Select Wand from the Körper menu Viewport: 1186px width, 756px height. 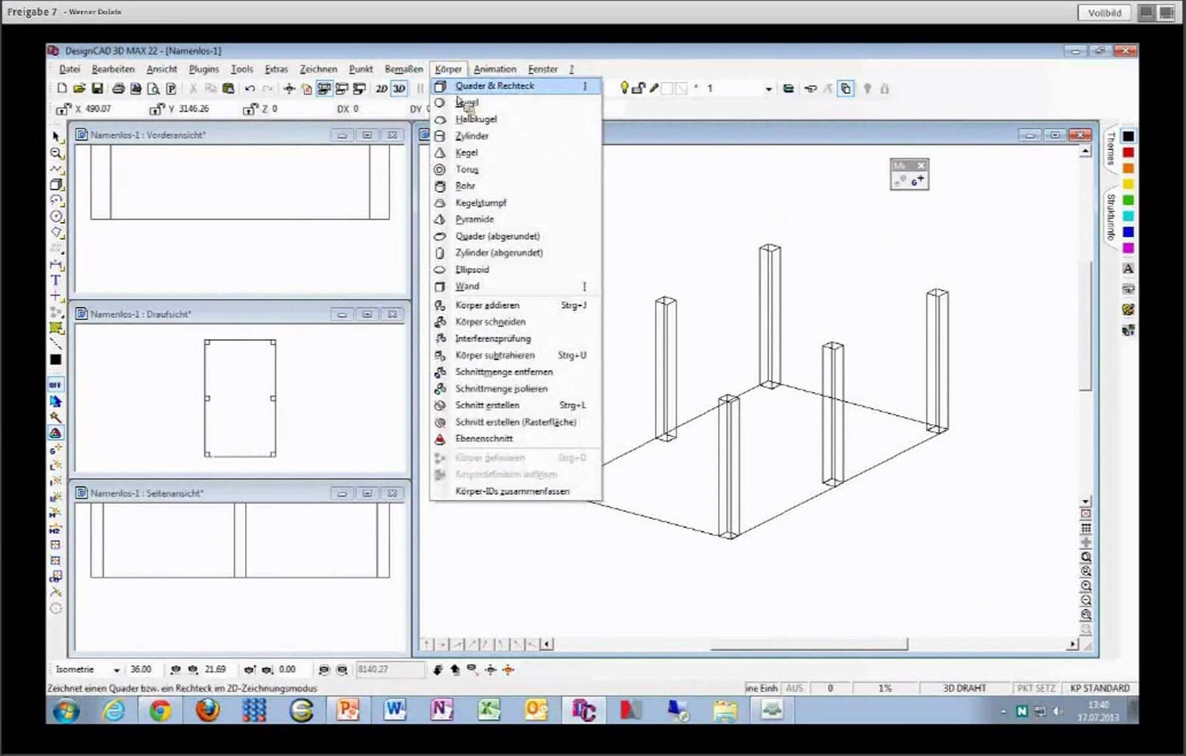point(467,286)
